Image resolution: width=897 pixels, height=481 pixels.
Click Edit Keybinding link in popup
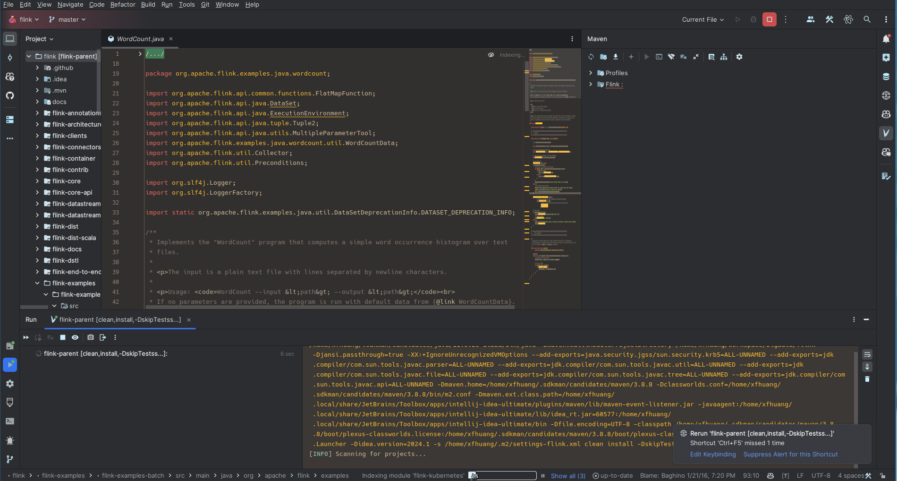[x=713, y=455]
